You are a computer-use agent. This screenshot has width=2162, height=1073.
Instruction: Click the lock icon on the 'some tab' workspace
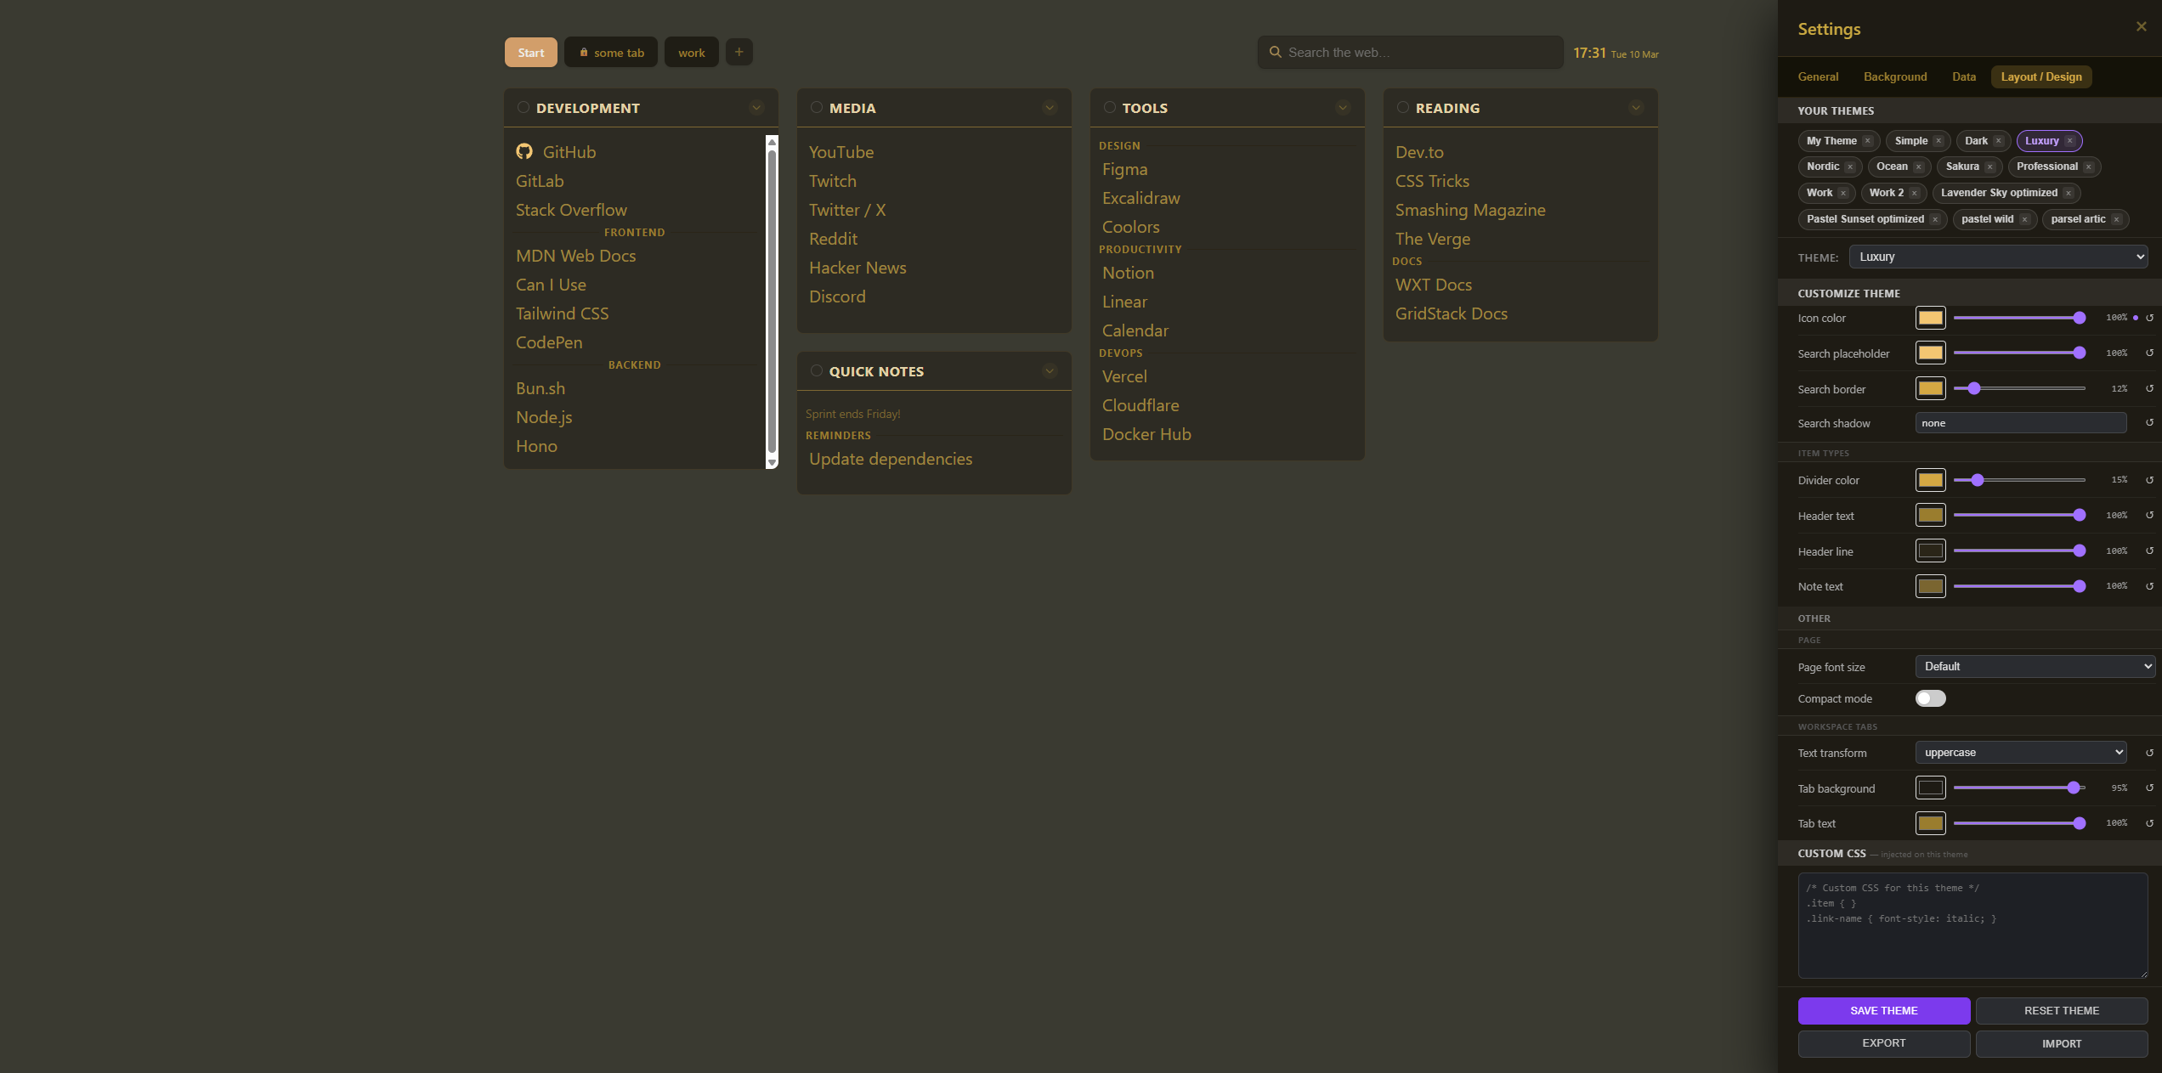[x=584, y=52]
